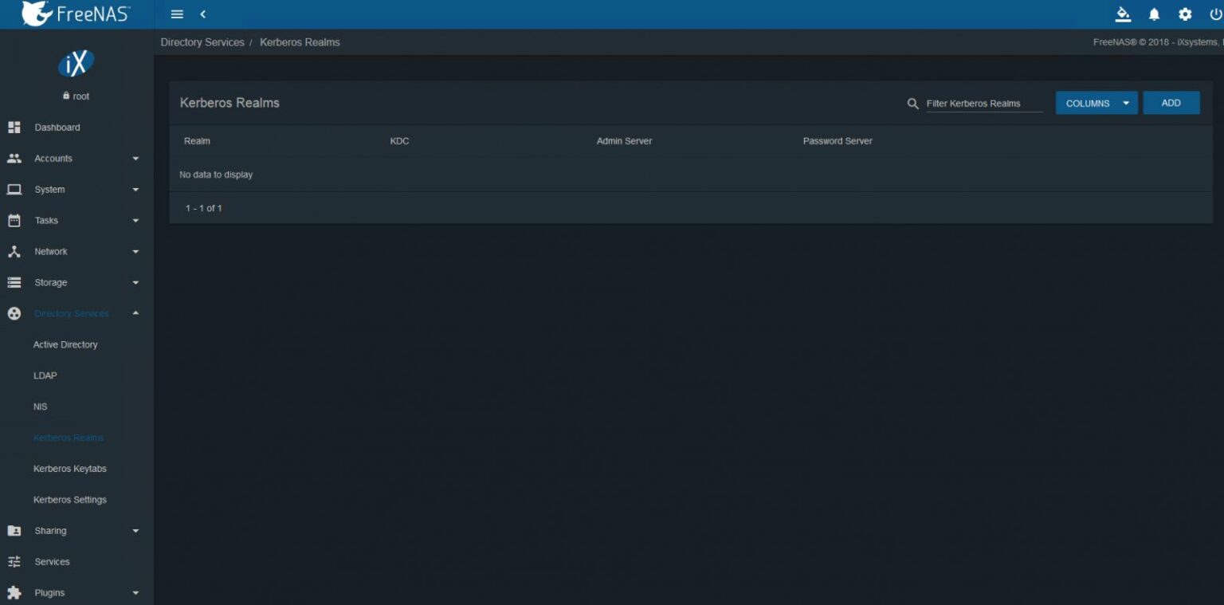The image size is (1224, 605).
Task: Open the notifications bell
Action: point(1154,14)
